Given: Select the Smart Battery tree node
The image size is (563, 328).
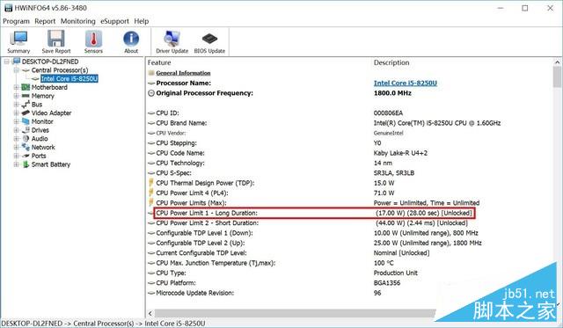Looking at the screenshot, I should 51,164.
